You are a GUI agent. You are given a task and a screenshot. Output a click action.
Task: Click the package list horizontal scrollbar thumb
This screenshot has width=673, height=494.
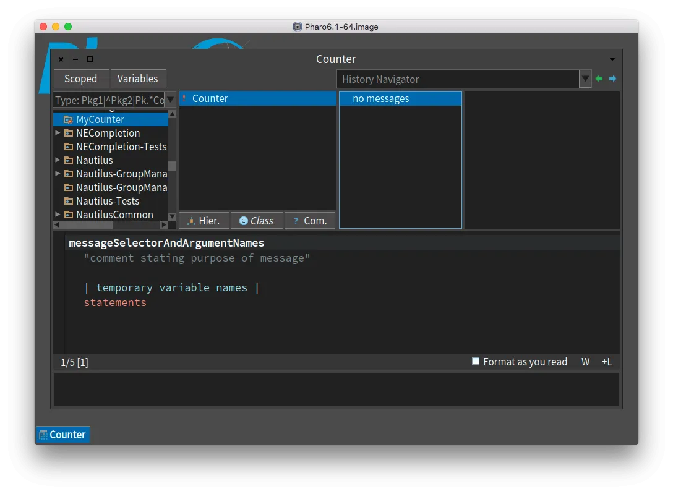pos(87,224)
